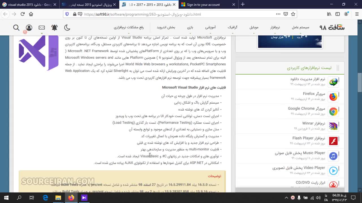Click the Winrar icon in the sidebar list

pos(333,126)
